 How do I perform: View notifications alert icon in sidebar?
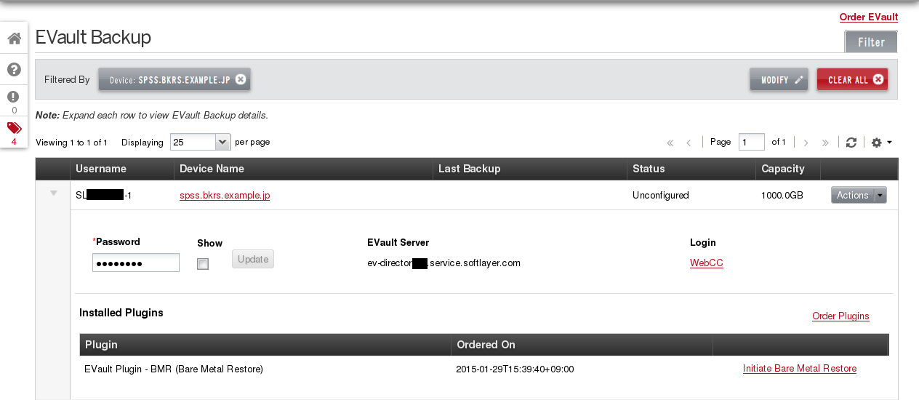14,97
